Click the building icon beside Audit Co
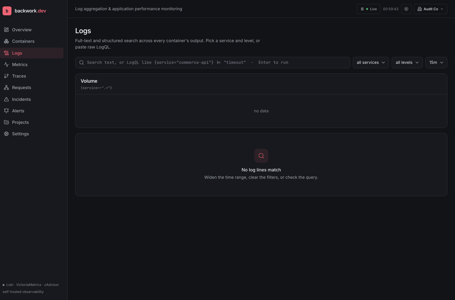 (x=420, y=9)
